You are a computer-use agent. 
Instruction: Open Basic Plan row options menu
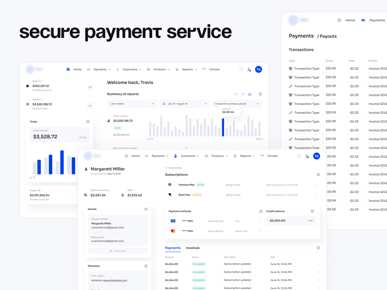click(317, 195)
